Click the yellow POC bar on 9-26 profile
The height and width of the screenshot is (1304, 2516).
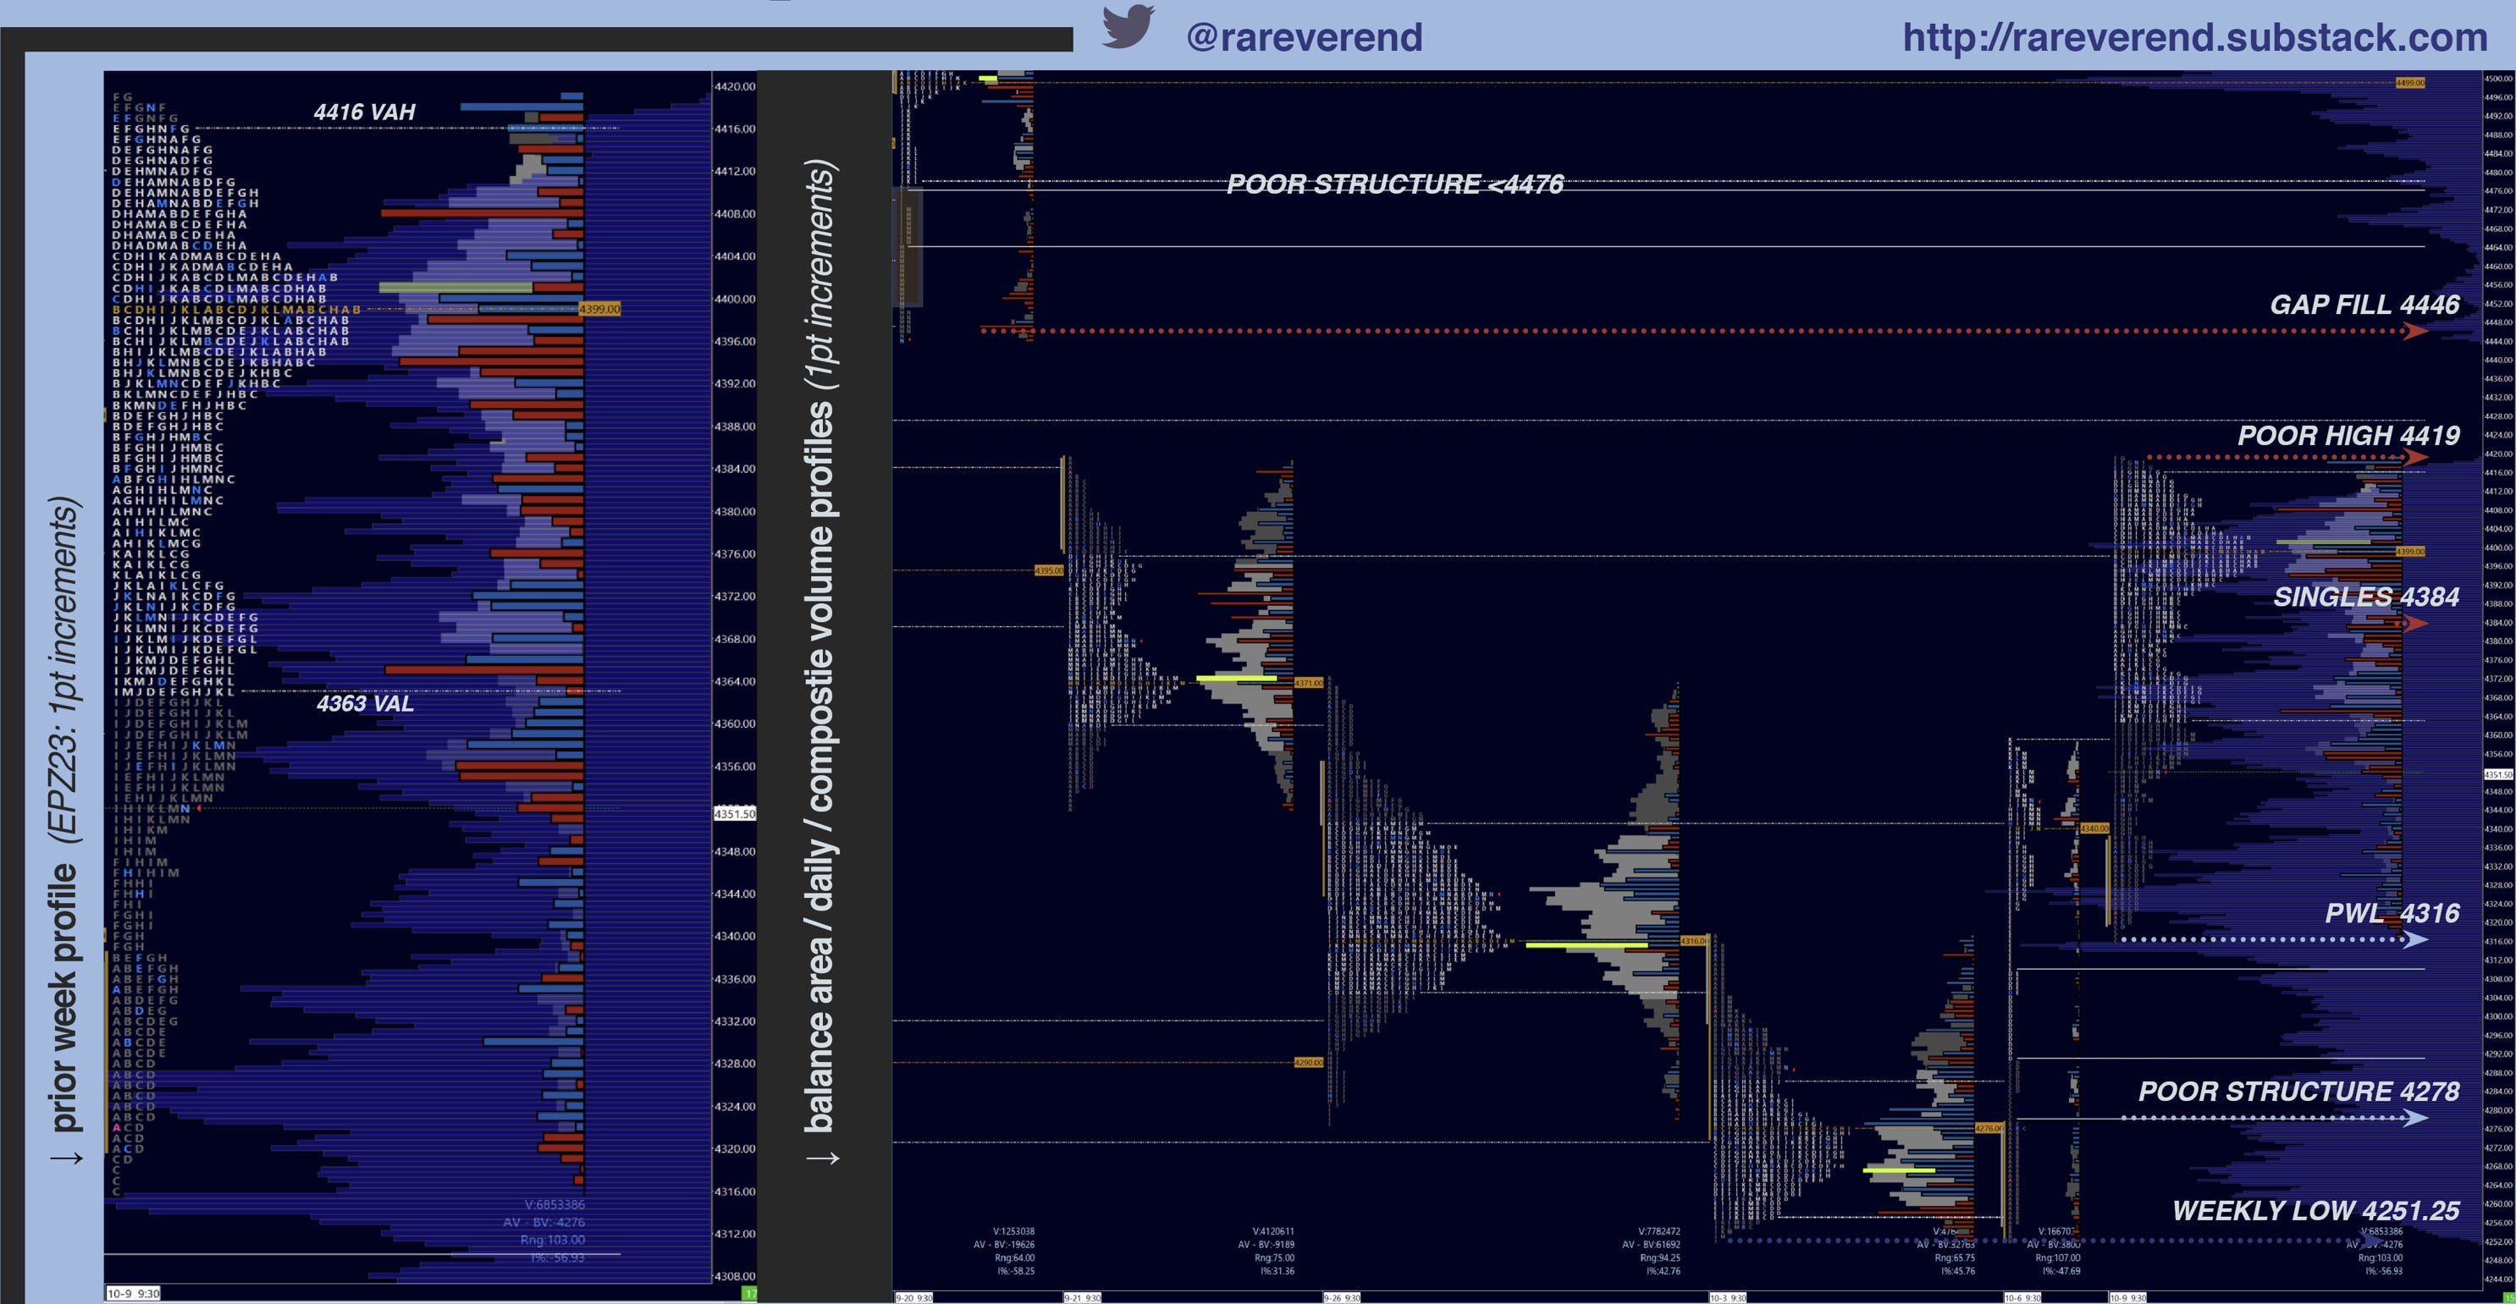click(1586, 945)
